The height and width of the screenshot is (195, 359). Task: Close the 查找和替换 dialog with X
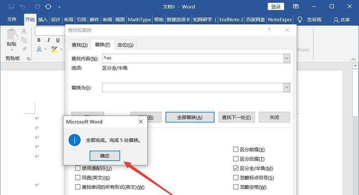click(287, 30)
